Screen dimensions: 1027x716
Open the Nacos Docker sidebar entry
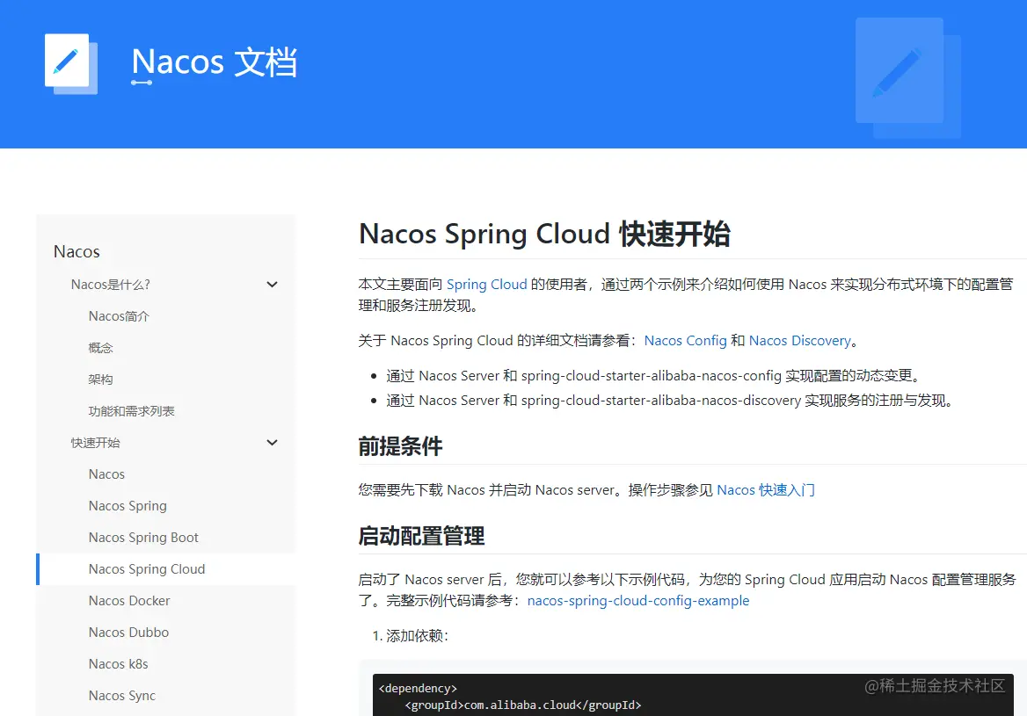[129, 601]
